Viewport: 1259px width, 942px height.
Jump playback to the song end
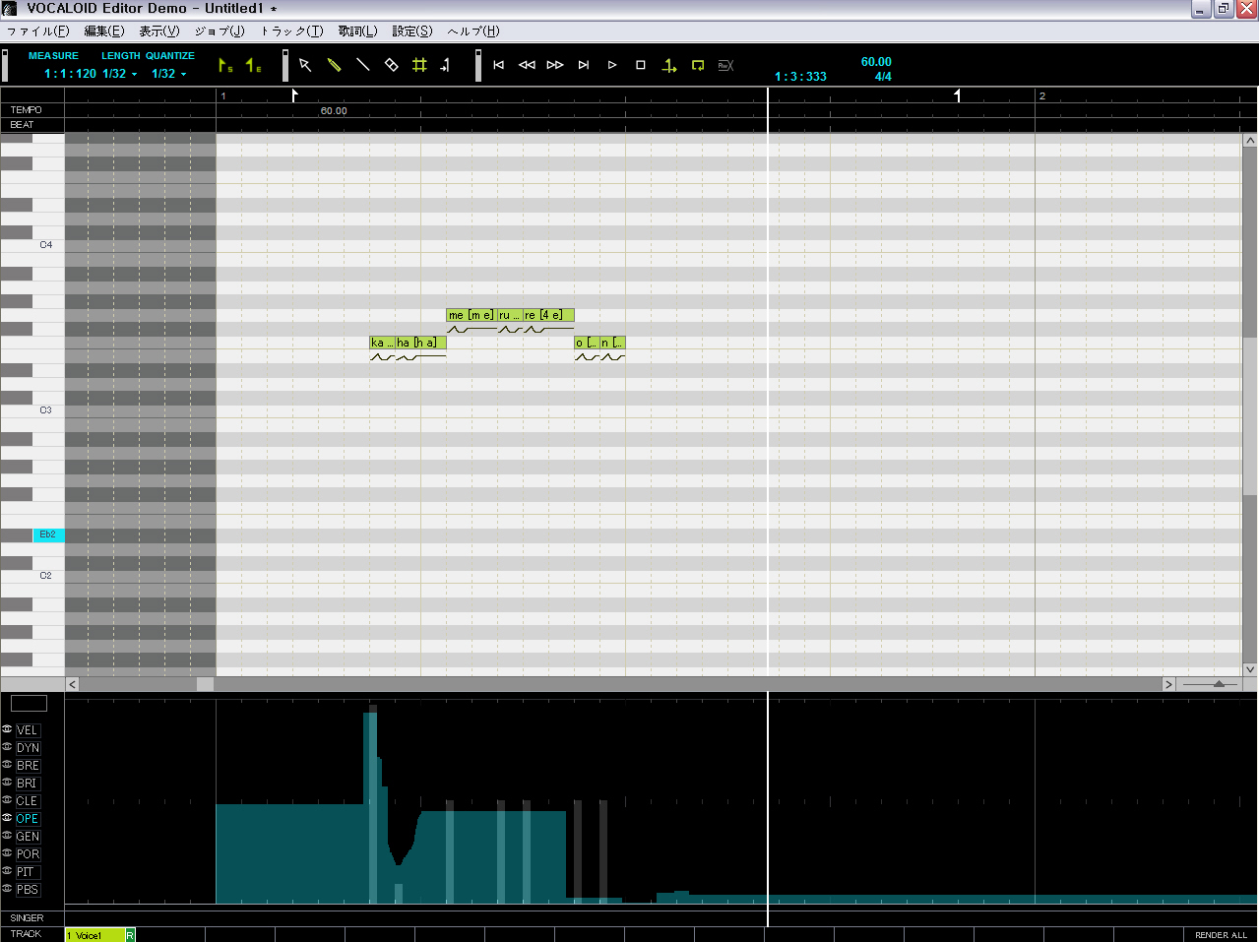coord(584,65)
